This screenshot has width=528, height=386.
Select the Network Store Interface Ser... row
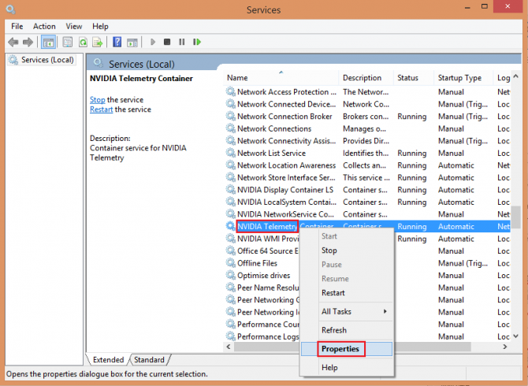(x=367, y=177)
